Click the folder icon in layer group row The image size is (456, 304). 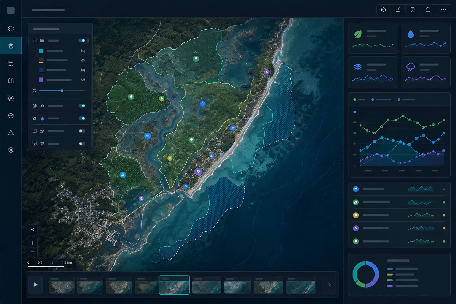point(42,41)
